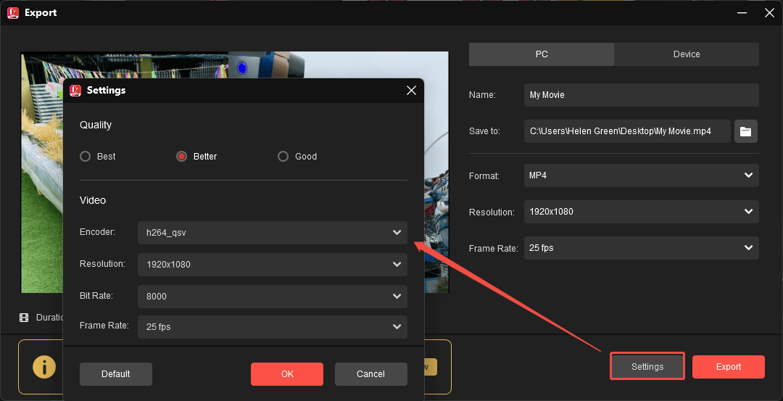Click the Name field containing My Movie
Image resolution: width=783 pixels, height=401 pixels.
tap(642, 95)
